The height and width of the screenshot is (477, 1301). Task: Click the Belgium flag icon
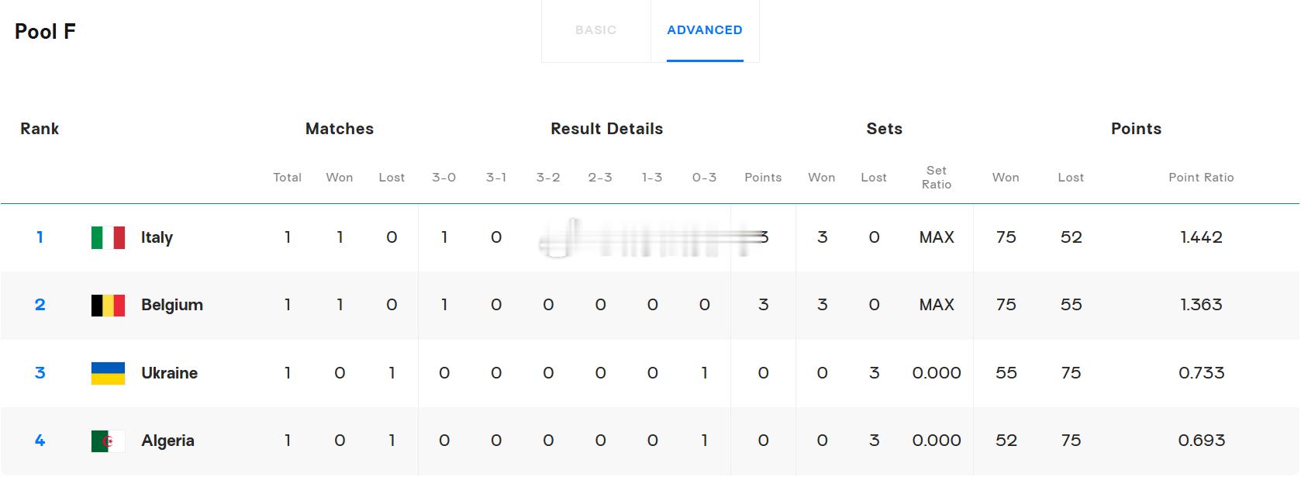click(108, 305)
